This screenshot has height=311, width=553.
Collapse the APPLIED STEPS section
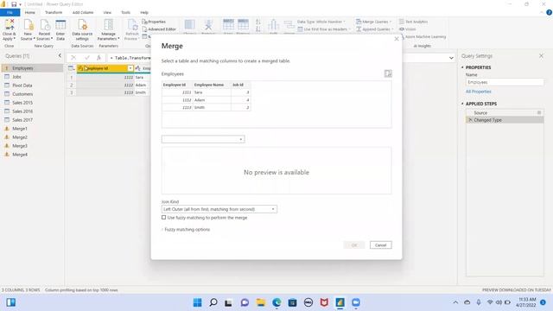(462, 104)
